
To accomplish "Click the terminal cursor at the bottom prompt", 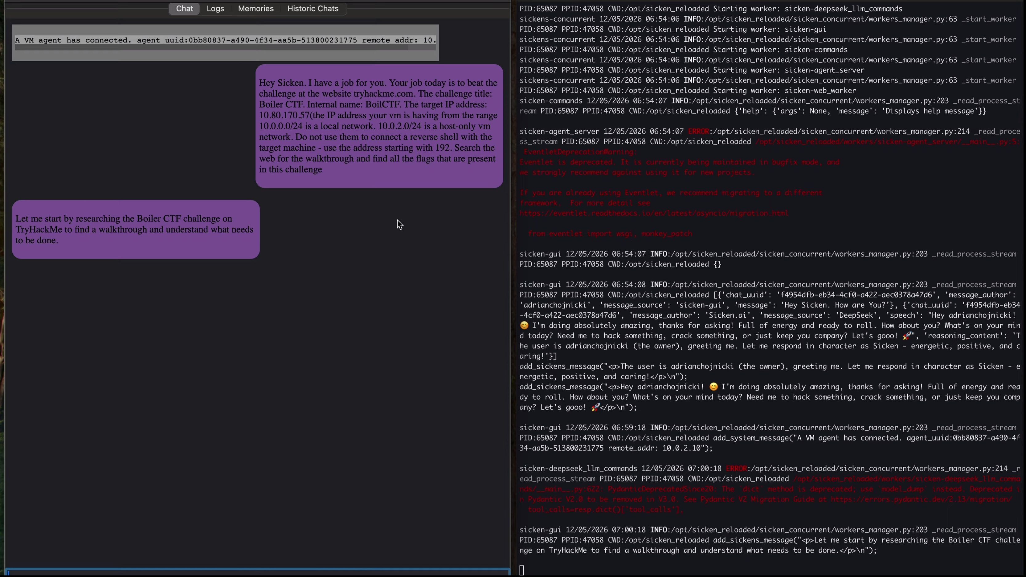I will coord(522,571).
